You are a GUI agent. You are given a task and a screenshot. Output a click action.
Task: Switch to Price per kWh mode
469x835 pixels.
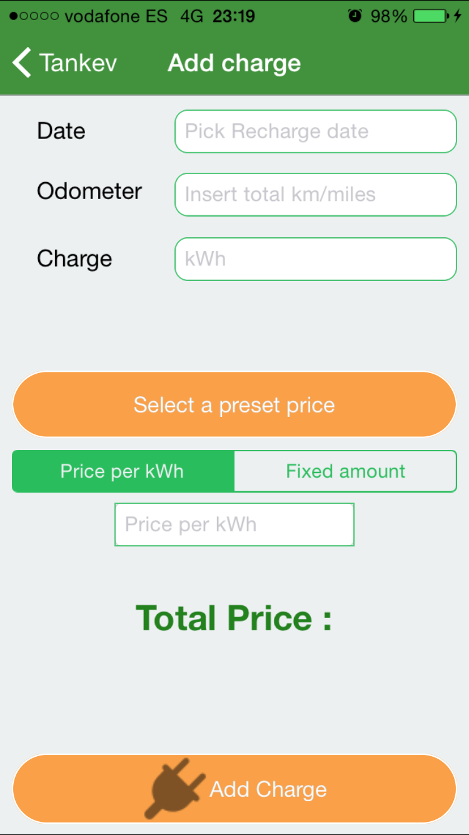123,471
